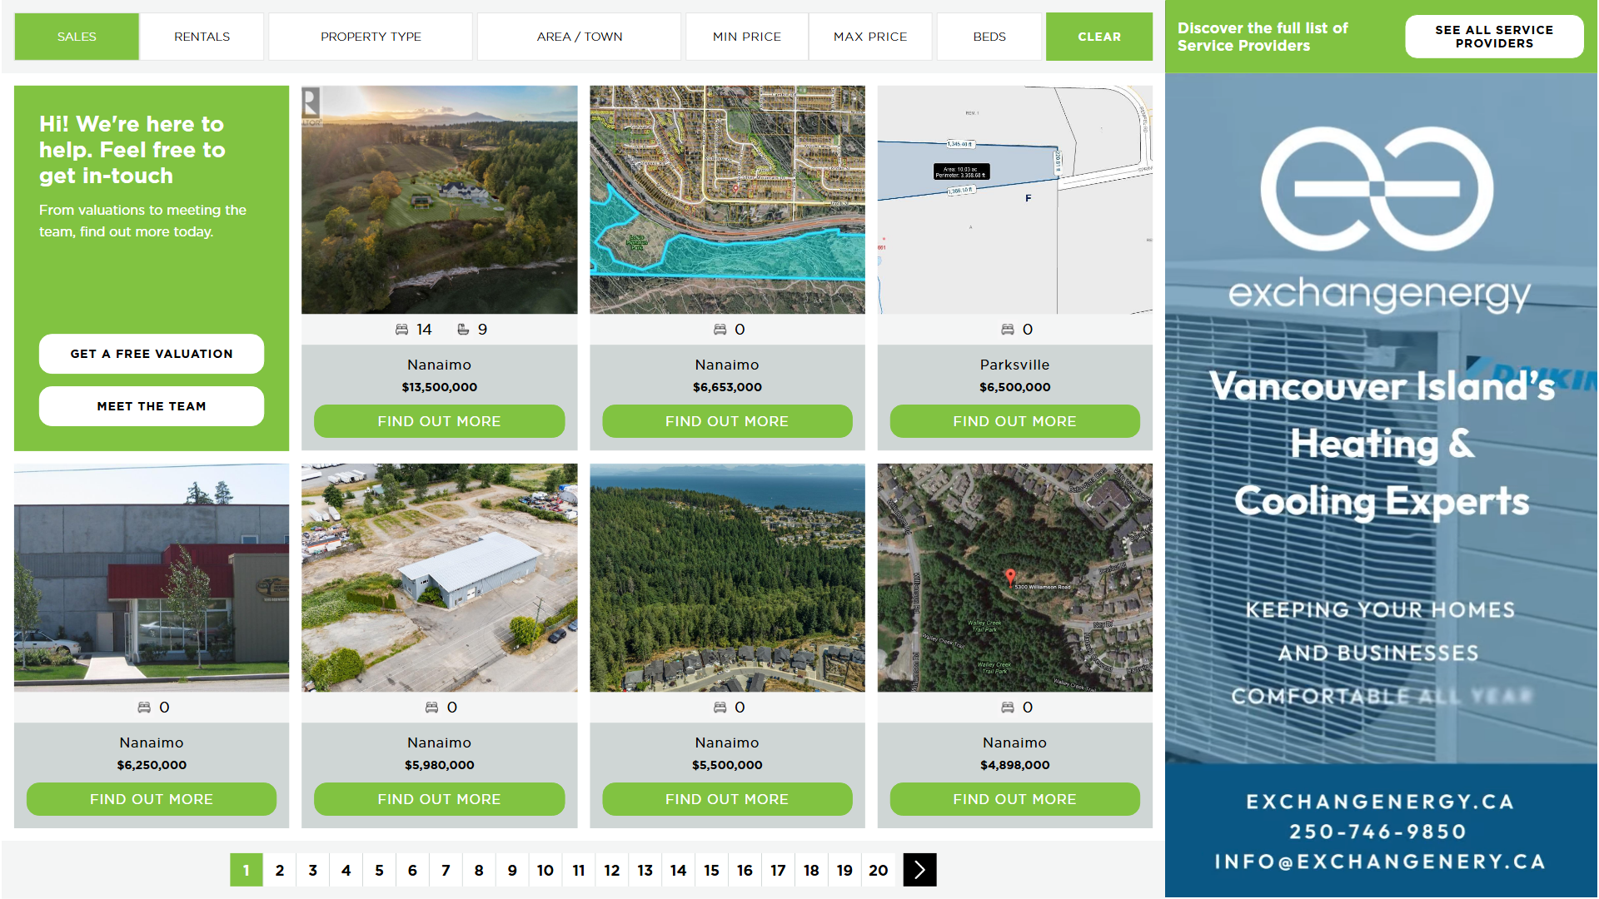Open the Parksville parcel map thumbnail
Viewport: 1599px width, 899px height.
1014,200
